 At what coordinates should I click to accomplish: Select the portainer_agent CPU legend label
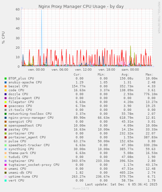pos(27,137)
